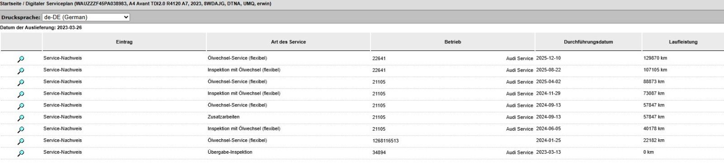Open the Drucksprache language dropdown

click(x=86, y=17)
